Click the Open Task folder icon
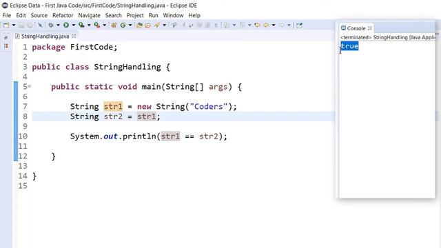 click(x=147, y=25)
